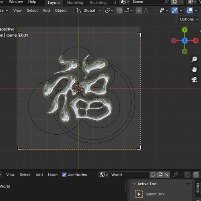This screenshot has width=201, height=201.
Task: Click the Select Box tool icon
Action: coord(139,194)
